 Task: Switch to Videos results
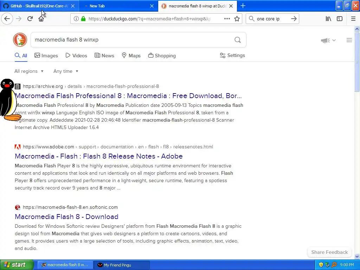point(76,56)
